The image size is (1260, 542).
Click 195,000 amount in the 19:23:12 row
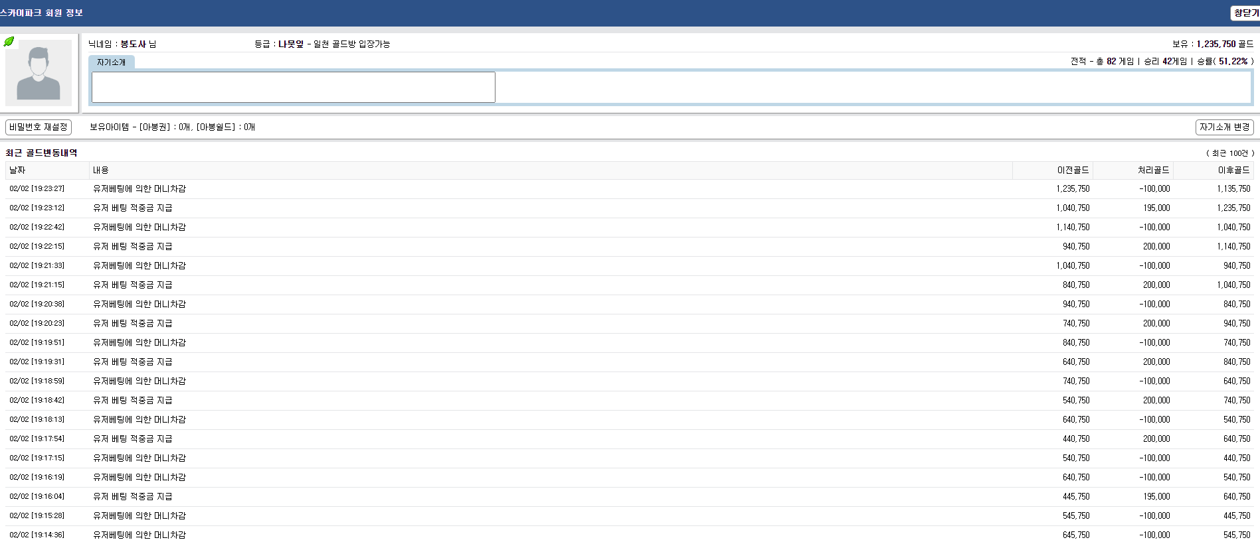point(1156,208)
